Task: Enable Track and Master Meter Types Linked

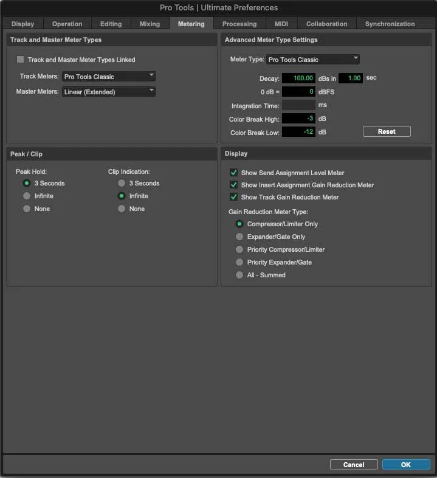Action: (x=21, y=60)
